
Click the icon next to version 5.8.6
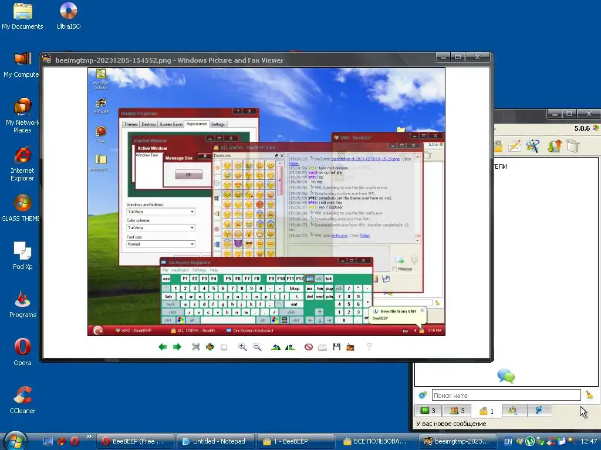pyautogui.click(x=596, y=128)
